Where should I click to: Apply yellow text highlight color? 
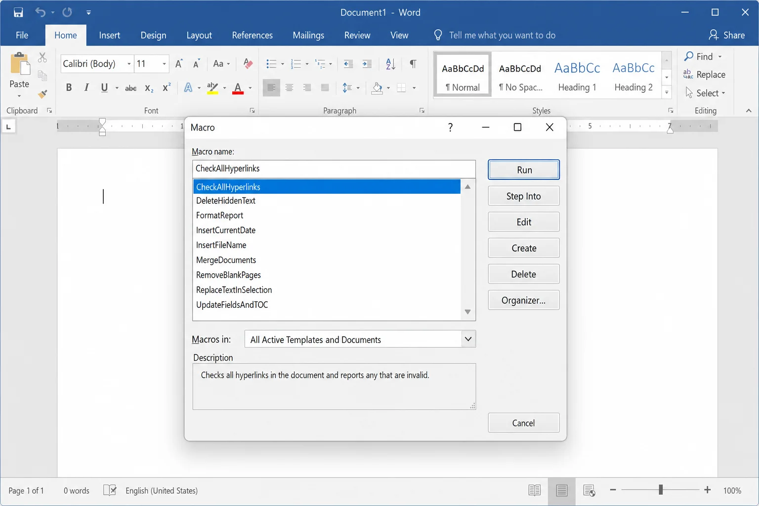pyautogui.click(x=212, y=88)
